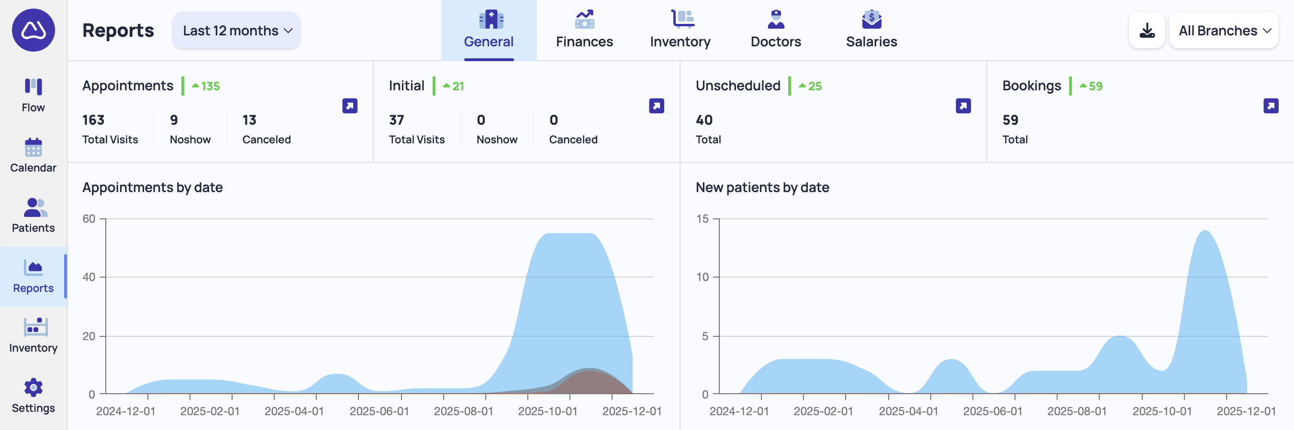Select the General reports tab
Image resolution: width=1294 pixels, height=430 pixels.
point(488,30)
